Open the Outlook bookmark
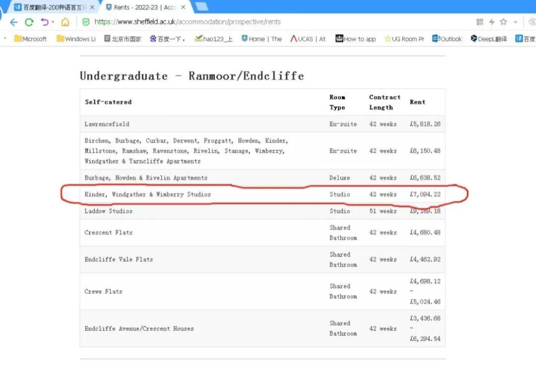 tap(447, 39)
